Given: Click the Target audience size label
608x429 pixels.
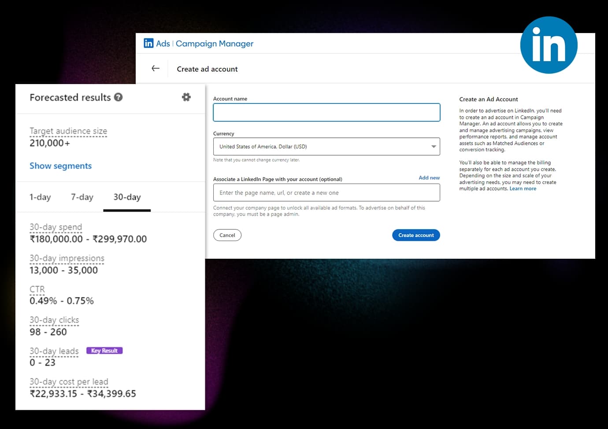Looking at the screenshot, I should coord(68,131).
